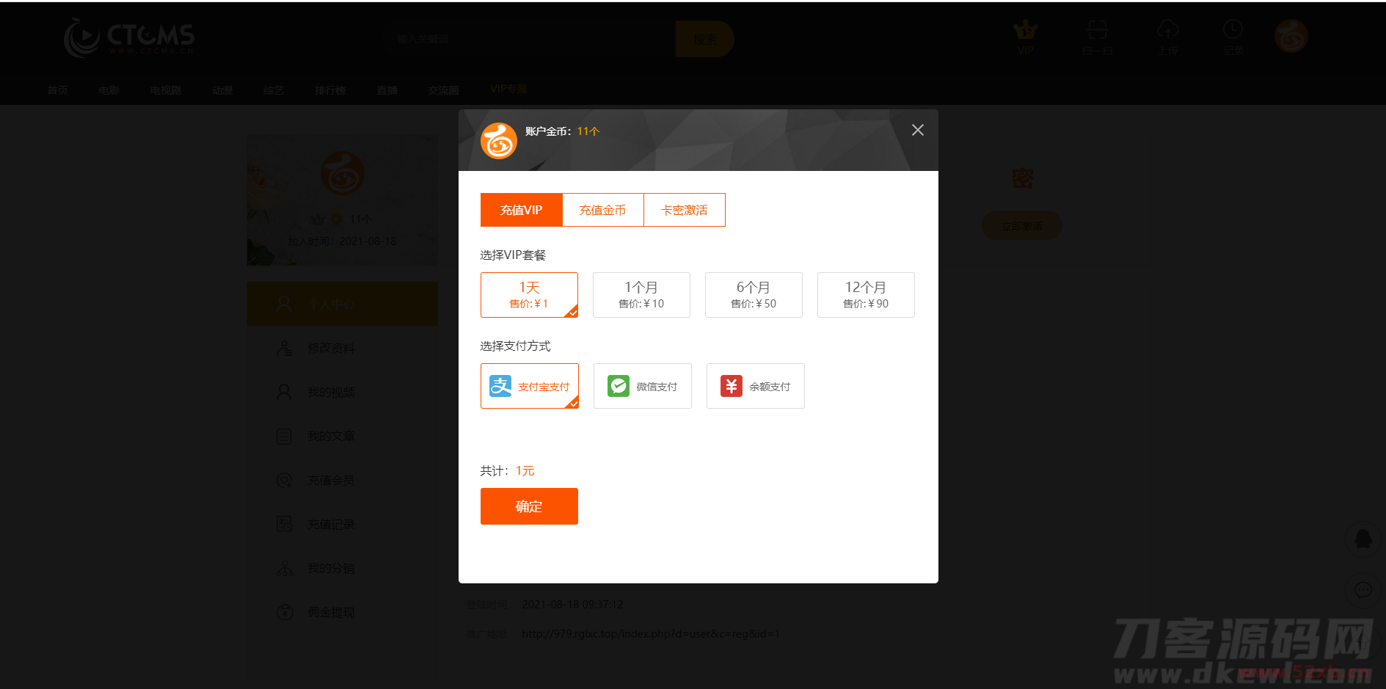Image resolution: width=1386 pixels, height=689 pixels.
Task: Choose WeChat 微信支付 payment icon
Action: coord(619,386)
